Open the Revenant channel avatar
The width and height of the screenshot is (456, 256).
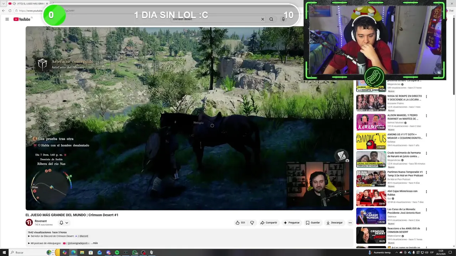(29, 223)
